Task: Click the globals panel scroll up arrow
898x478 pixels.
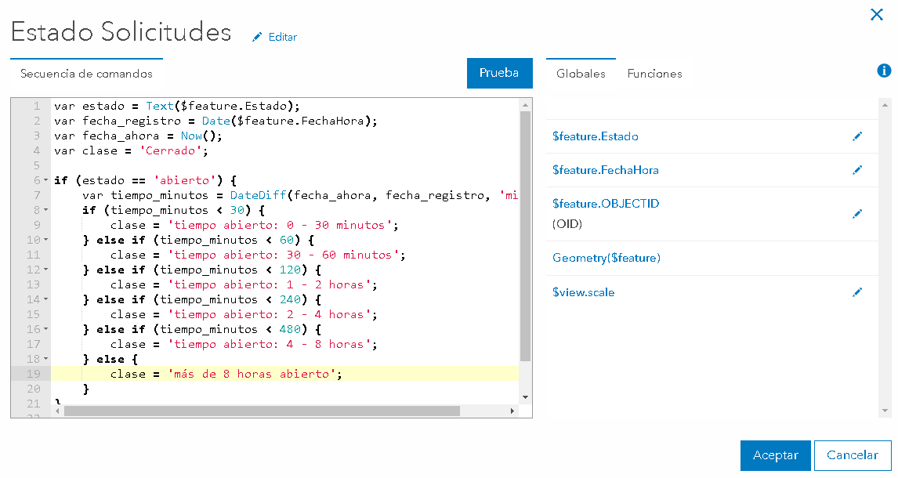Action: [885, 105]
